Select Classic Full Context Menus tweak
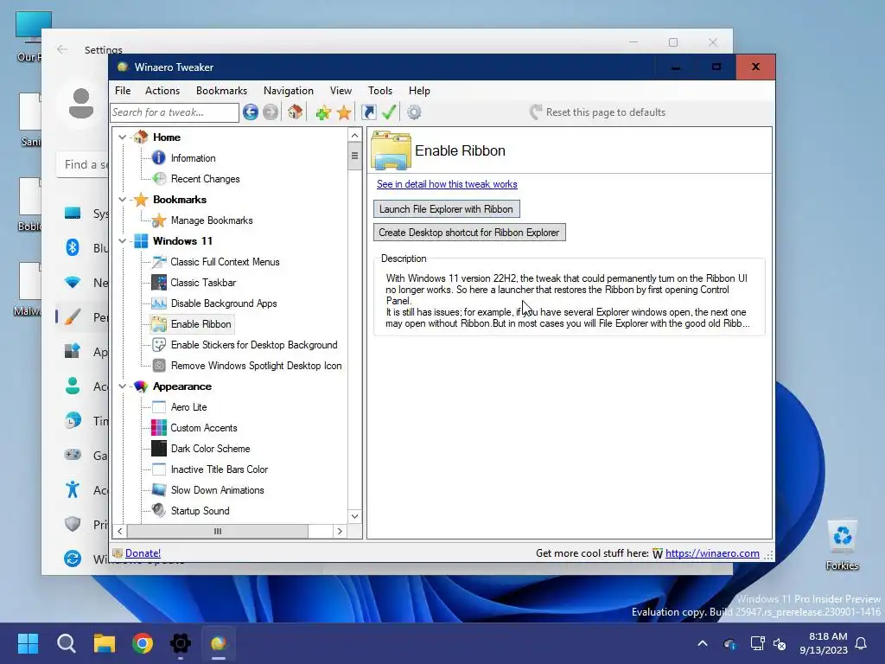Image resolution: width=885 pixels, height=664 pixels. click(225, 262)
